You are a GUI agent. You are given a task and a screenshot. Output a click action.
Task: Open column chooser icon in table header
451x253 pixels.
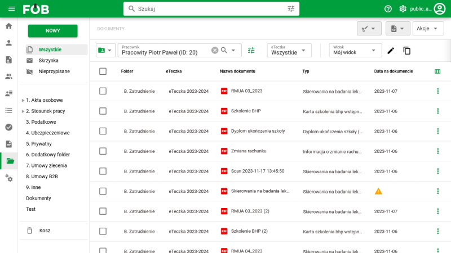pos(437,71)
